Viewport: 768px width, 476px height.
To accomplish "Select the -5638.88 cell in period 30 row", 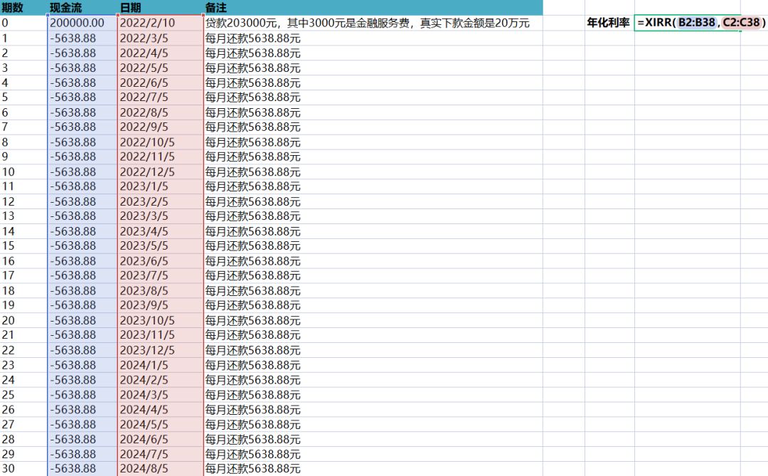I will pos(82,469).
